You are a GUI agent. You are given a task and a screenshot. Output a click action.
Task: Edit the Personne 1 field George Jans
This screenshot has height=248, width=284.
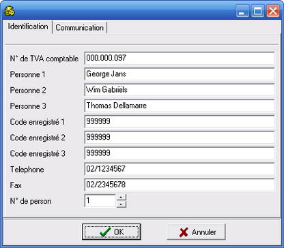[x=180, y=74]
